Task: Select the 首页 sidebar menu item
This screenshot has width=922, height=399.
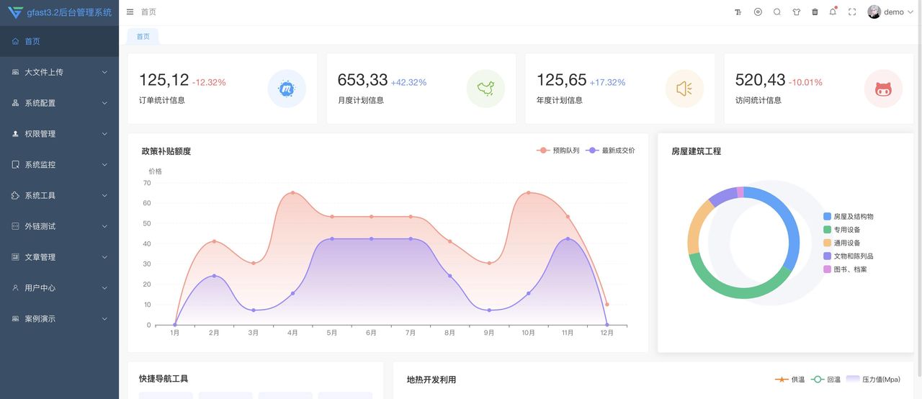Action: click(x=59, y=41)
